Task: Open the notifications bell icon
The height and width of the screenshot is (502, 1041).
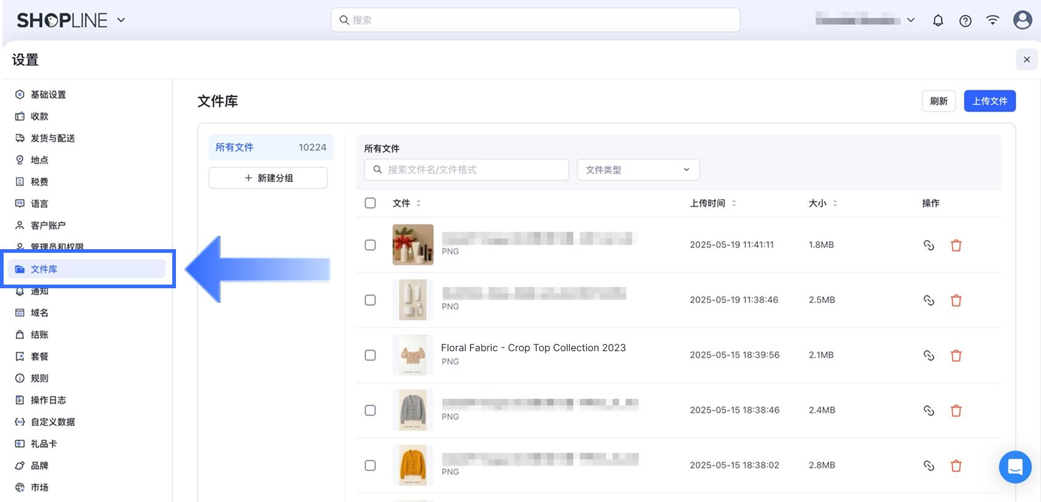Action: 938,21
